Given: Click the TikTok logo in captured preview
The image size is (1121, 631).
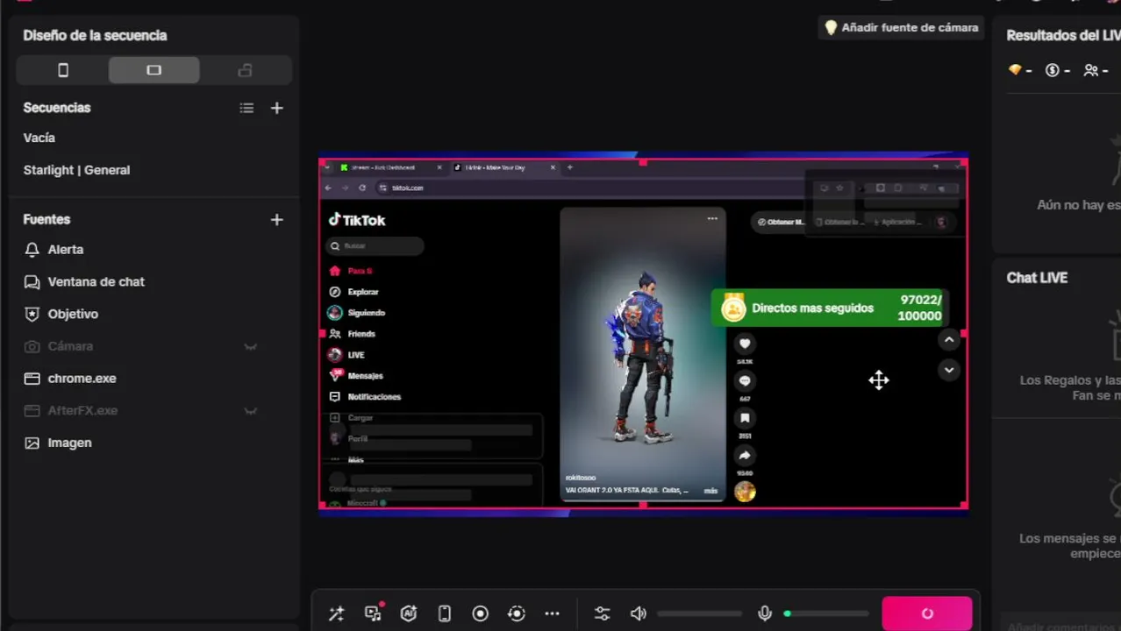Looking at the screenshot, I should click(357, 220).
